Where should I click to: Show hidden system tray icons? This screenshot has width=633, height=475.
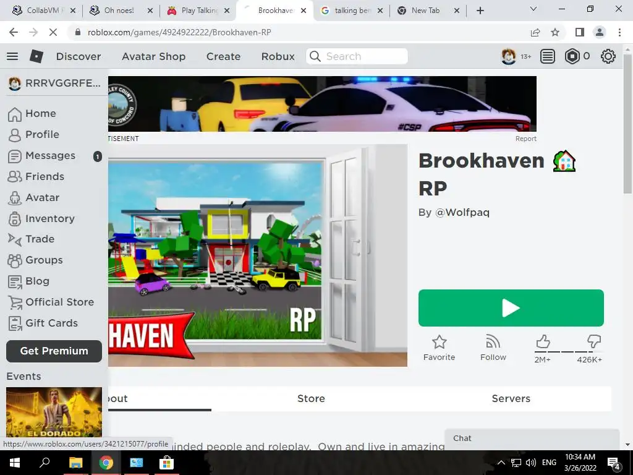pos(501,463)
